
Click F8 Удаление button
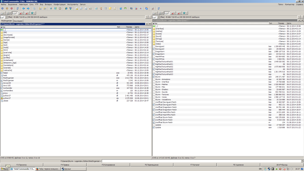(238, 165)
